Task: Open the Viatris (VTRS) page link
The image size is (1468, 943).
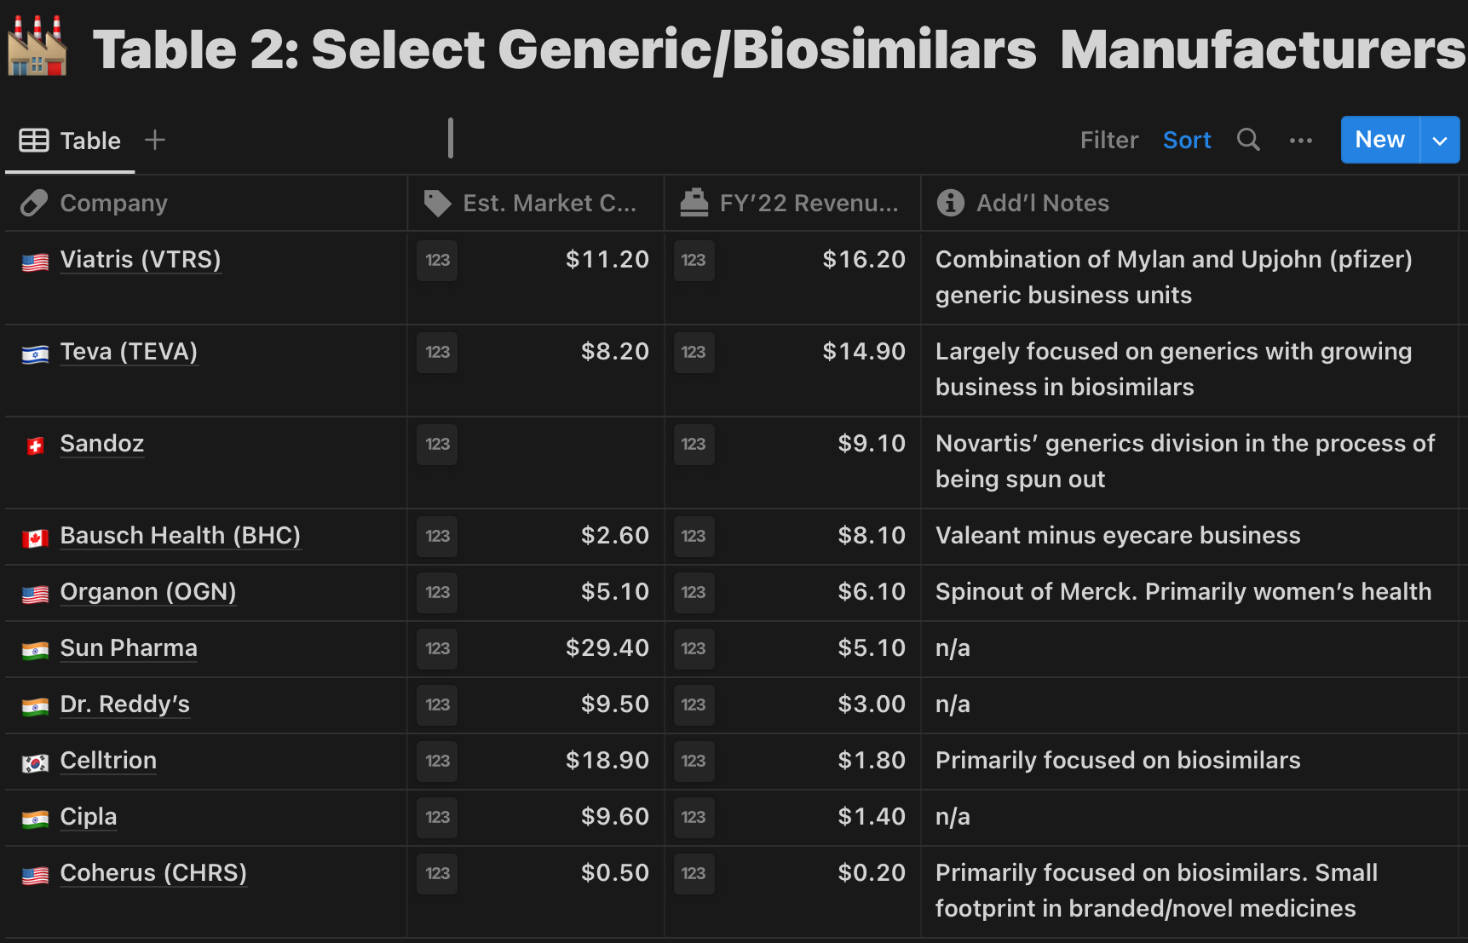Action: (141, 259)
